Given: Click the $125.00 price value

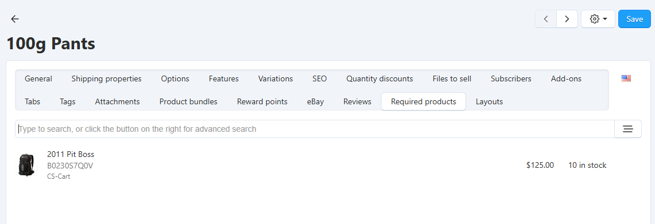Looking at the screenshot, I should pos(540,166).
